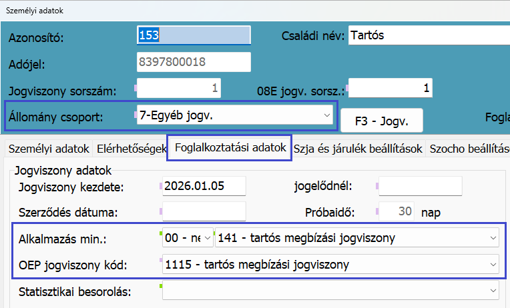Image resolution: width=510 pixels, height=308 pixels.
Task: Click the Jogviszony kezdete date field
Action: point(204,186)
